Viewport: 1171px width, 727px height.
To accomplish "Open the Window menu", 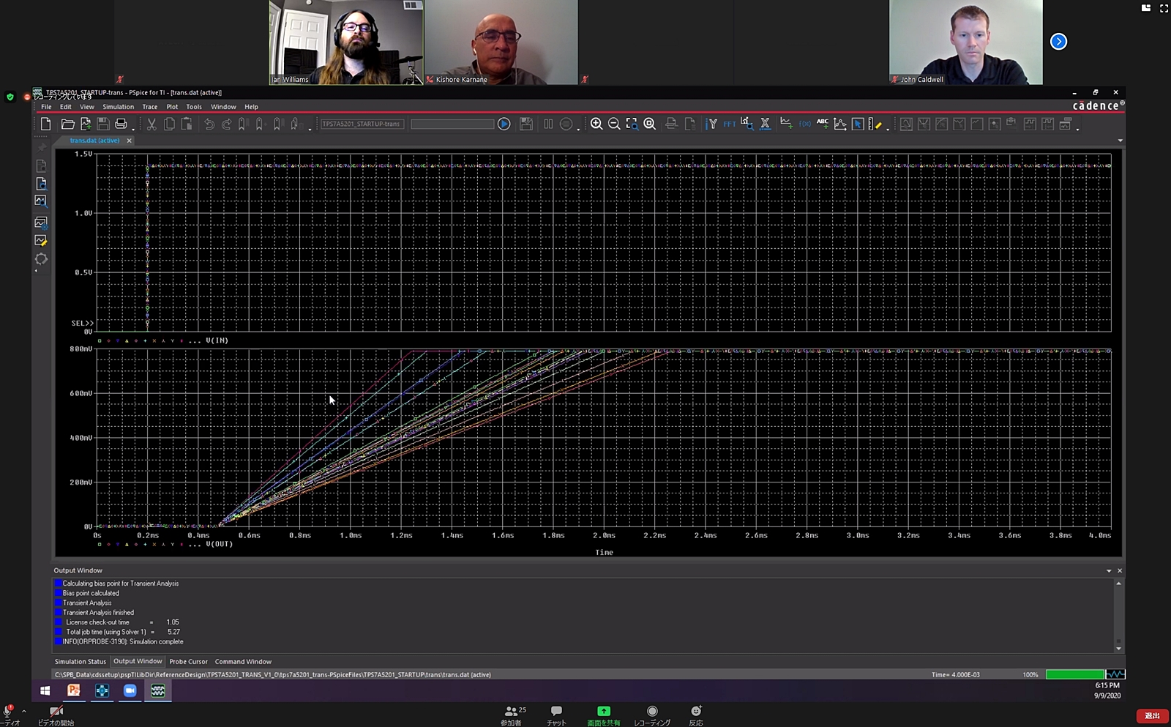I will point(223,107).
